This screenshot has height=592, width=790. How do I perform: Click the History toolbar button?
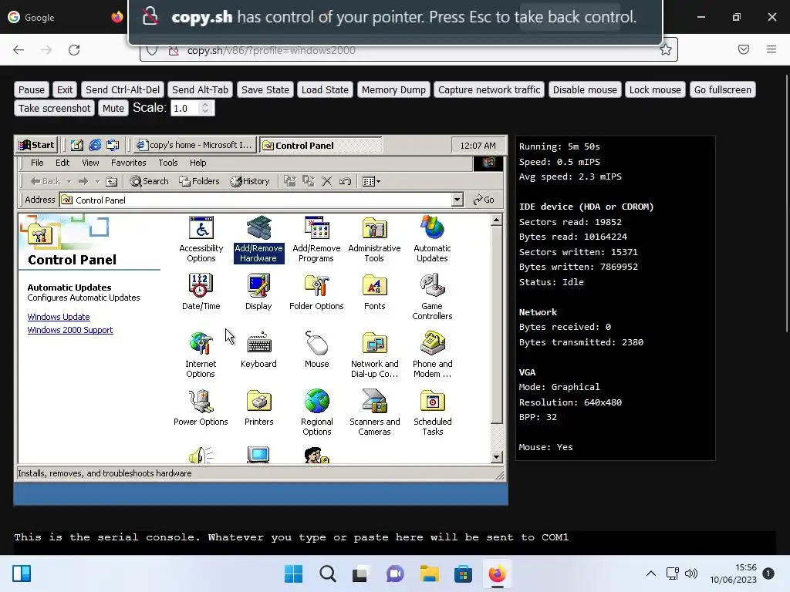click(250, 181)
